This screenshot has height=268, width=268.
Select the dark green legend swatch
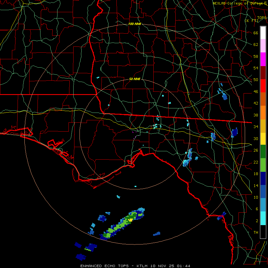tap(263, 152)
